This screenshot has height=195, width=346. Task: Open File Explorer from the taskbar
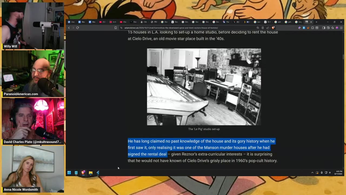(91, 173)
